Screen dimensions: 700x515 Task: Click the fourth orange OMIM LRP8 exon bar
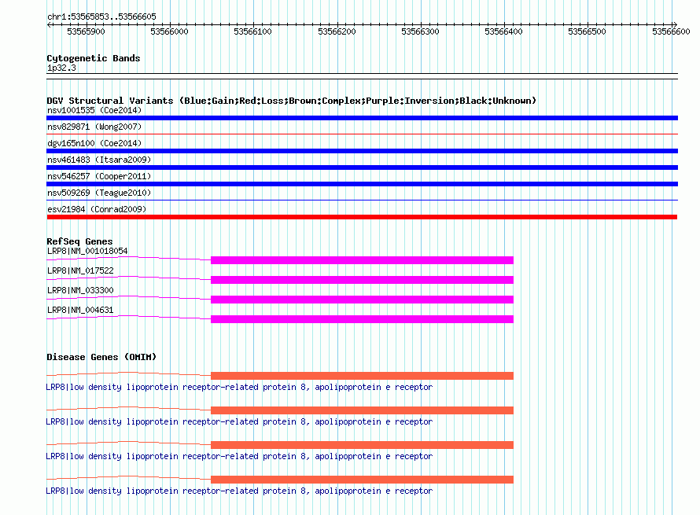coord(362,480)
